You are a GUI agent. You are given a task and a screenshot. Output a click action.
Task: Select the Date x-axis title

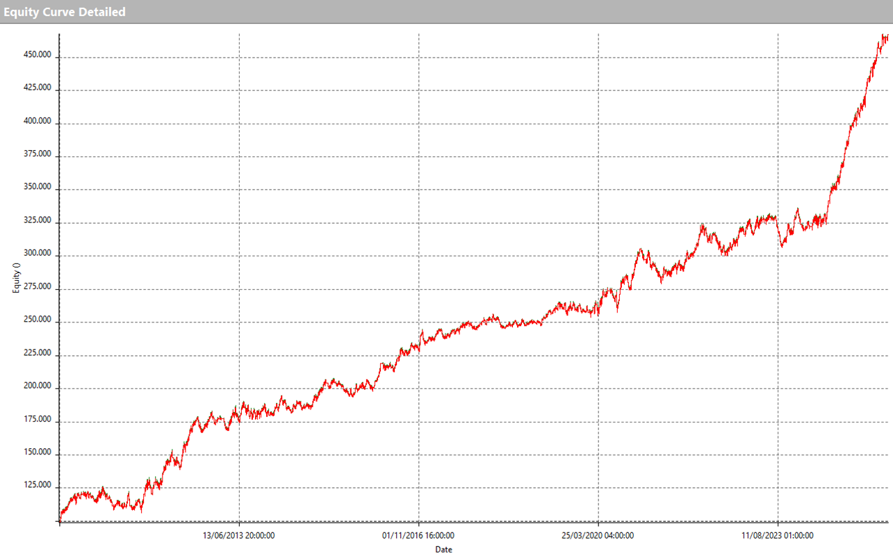point(443,550)
